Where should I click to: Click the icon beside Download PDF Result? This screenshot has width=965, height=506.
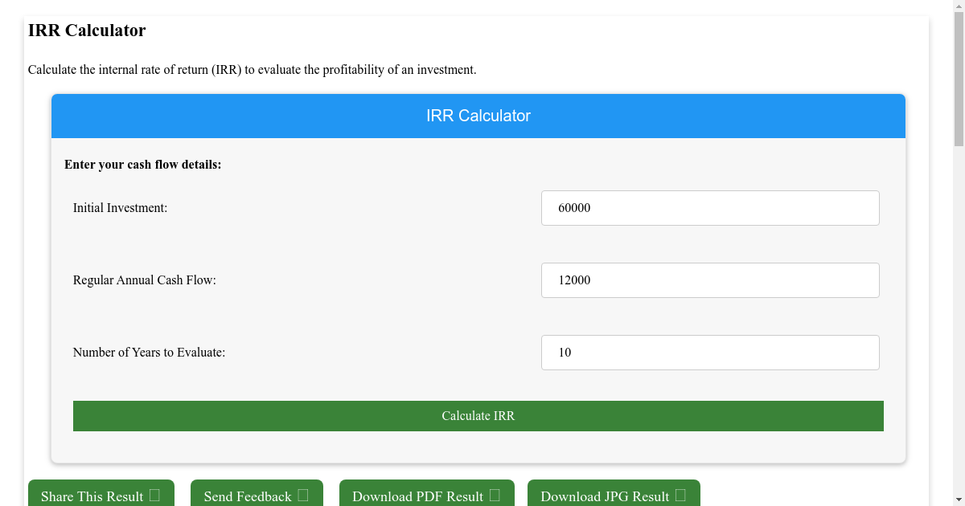(x=495, y=496)
